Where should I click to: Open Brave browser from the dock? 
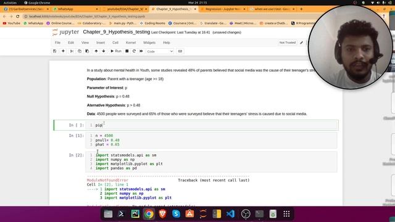tap(162, 214)
